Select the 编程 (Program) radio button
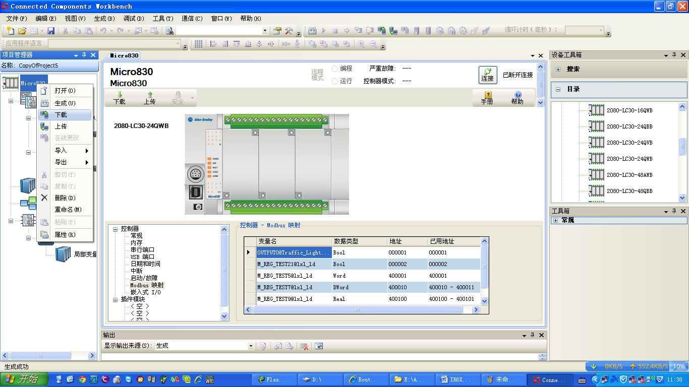Viewport: 689px width, 387px height. pyautogui.click(x=335, y=69)
